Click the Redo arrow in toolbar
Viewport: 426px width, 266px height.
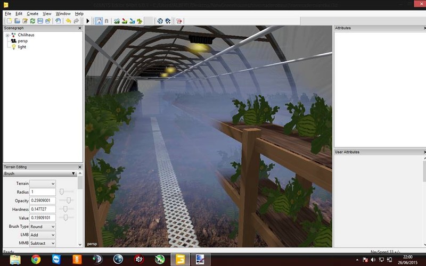(76, 21)
